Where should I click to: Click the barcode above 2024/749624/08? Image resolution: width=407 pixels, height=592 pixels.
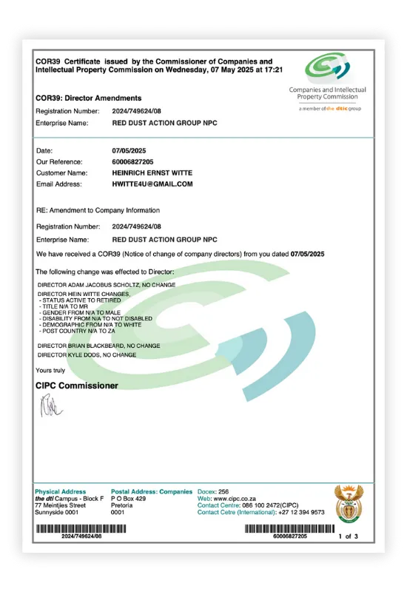81,528
